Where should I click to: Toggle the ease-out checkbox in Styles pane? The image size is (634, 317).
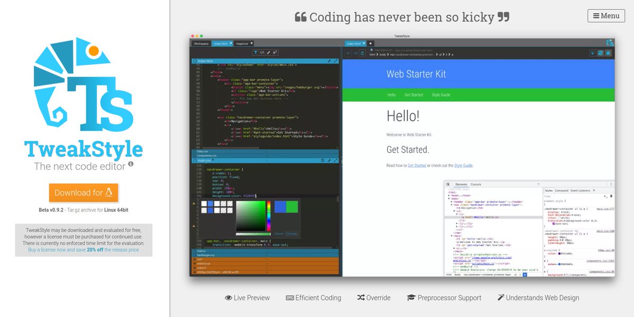pyautogui.click(x=554, y=223)
